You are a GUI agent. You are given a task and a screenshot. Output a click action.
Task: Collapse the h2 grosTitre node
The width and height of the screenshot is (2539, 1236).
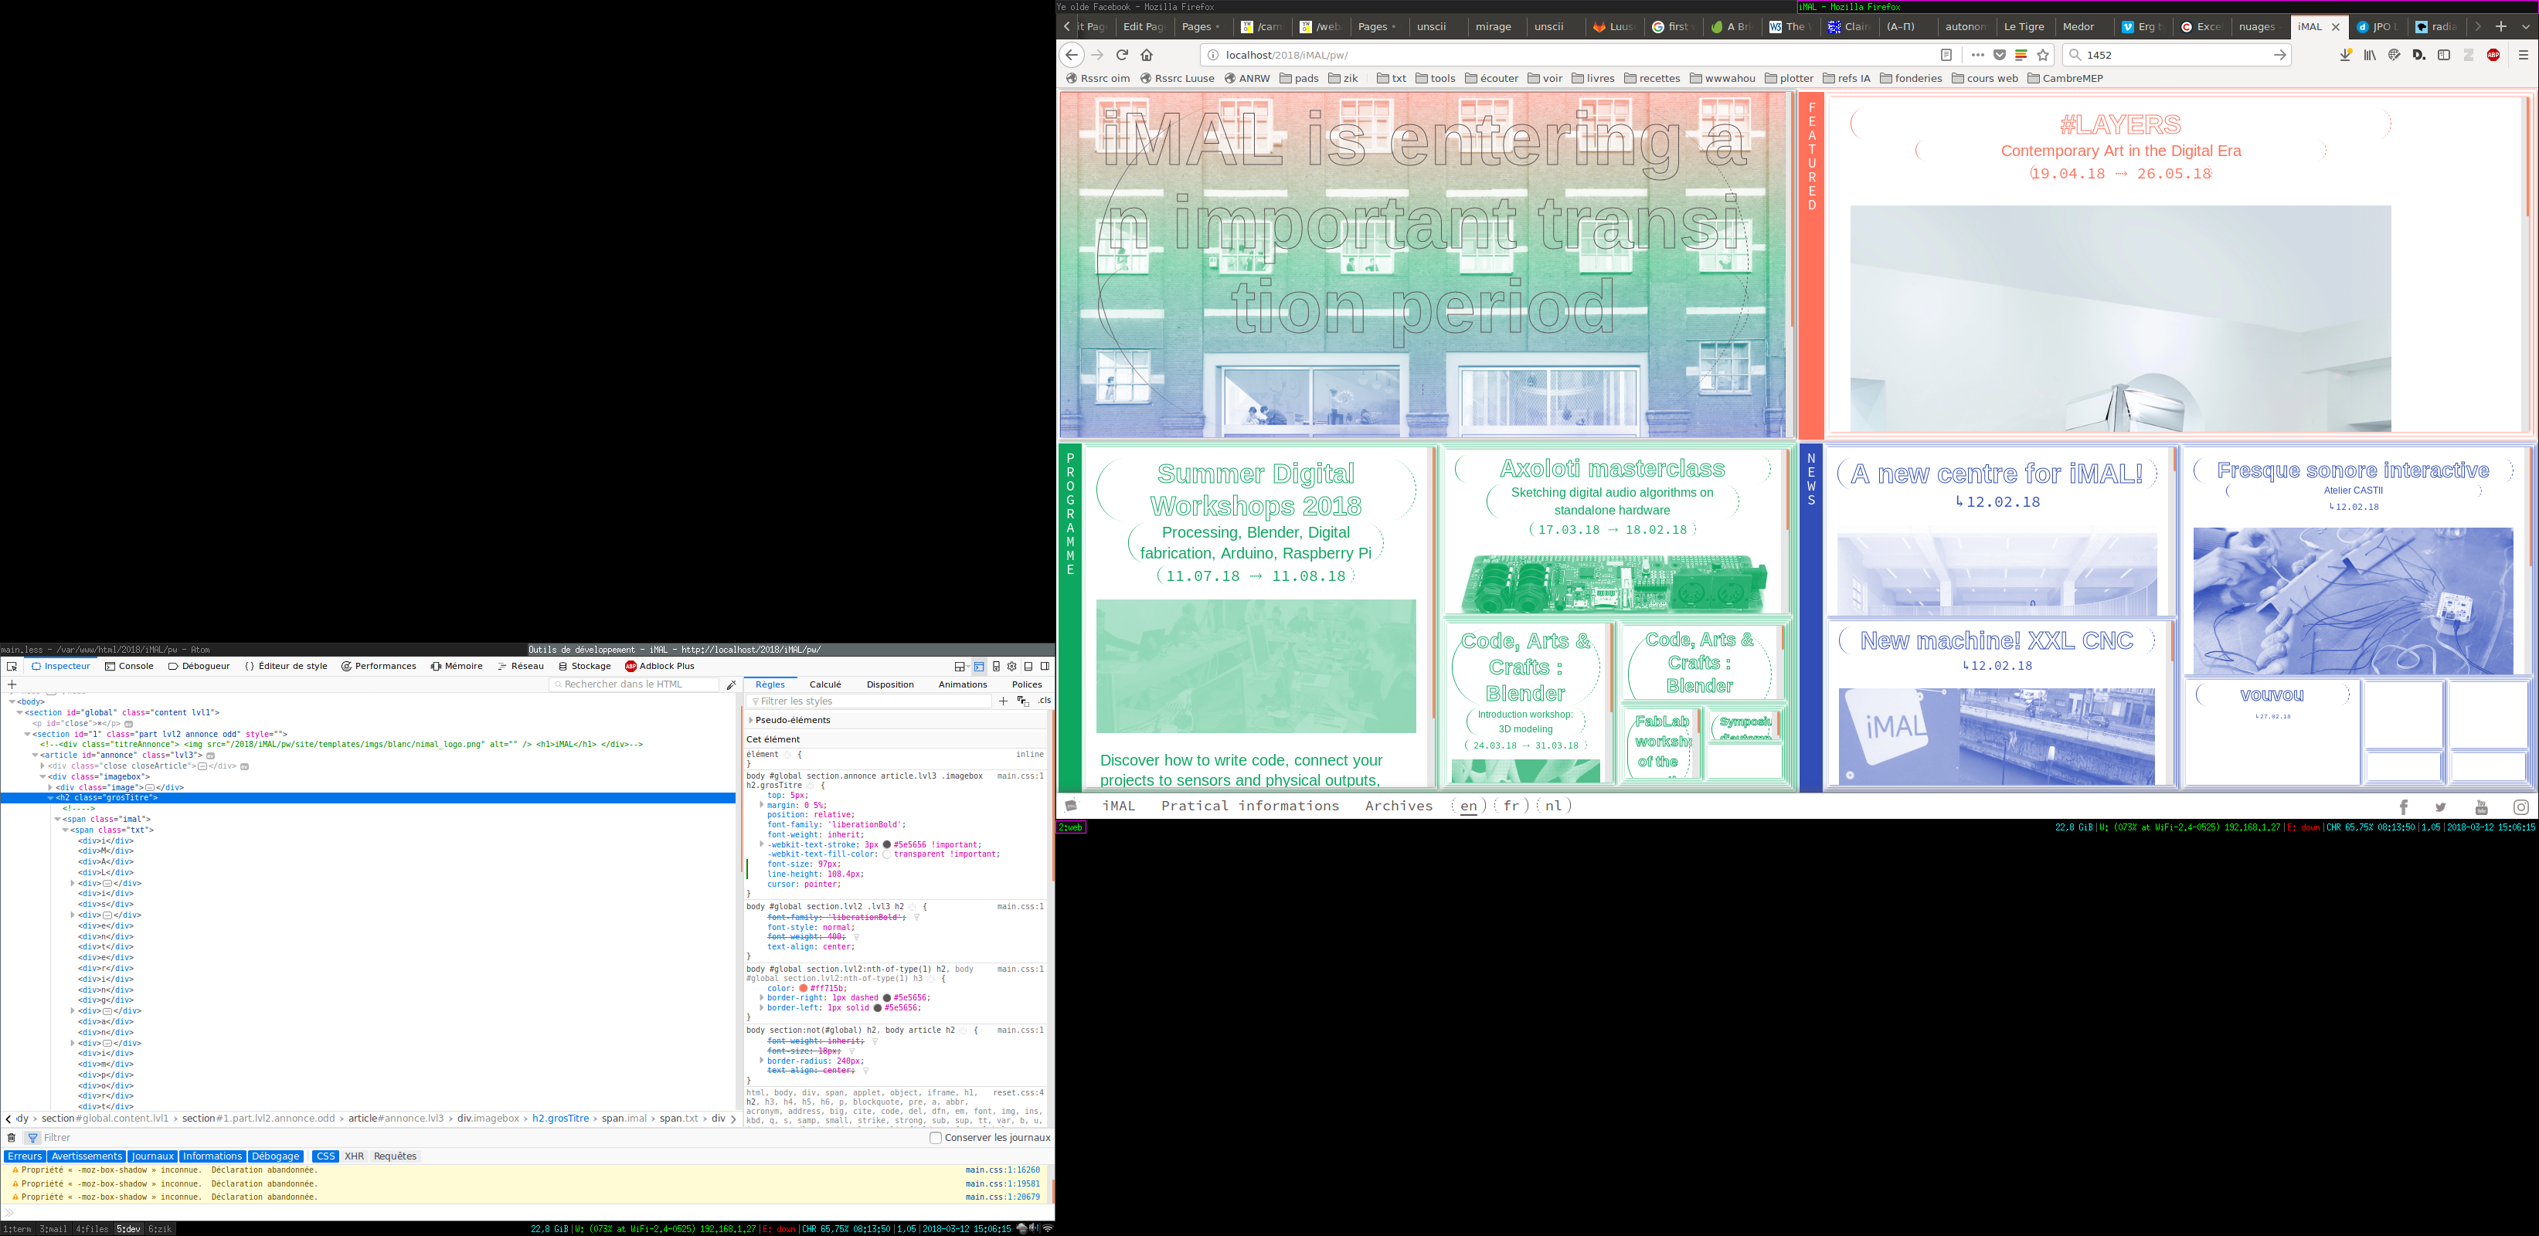click(50, 797)
